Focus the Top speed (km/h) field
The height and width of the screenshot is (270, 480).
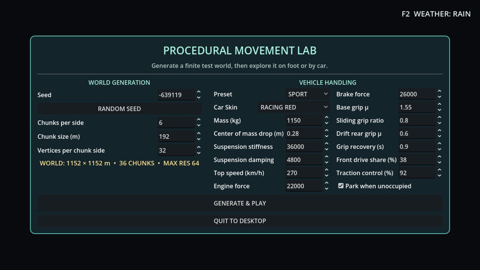(x=304, y=173)
